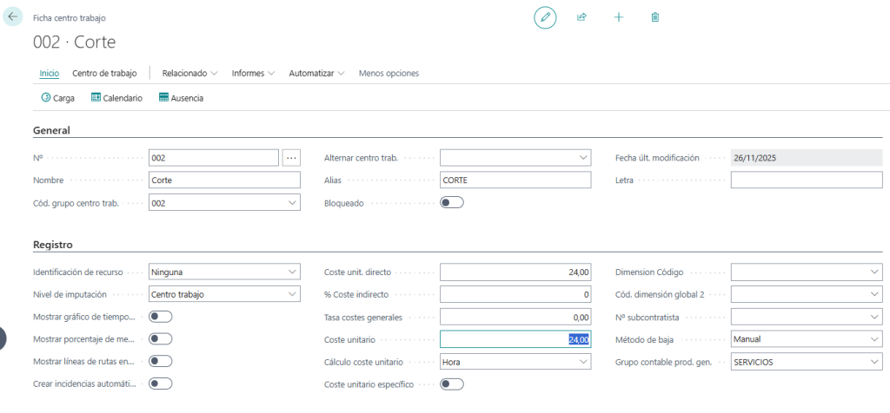Expand the Relacionado menu

point(190,73)
